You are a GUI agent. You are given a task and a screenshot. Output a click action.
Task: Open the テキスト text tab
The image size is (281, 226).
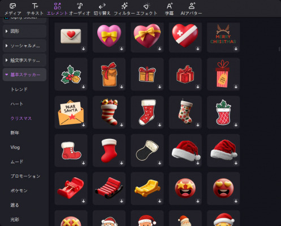35,9
